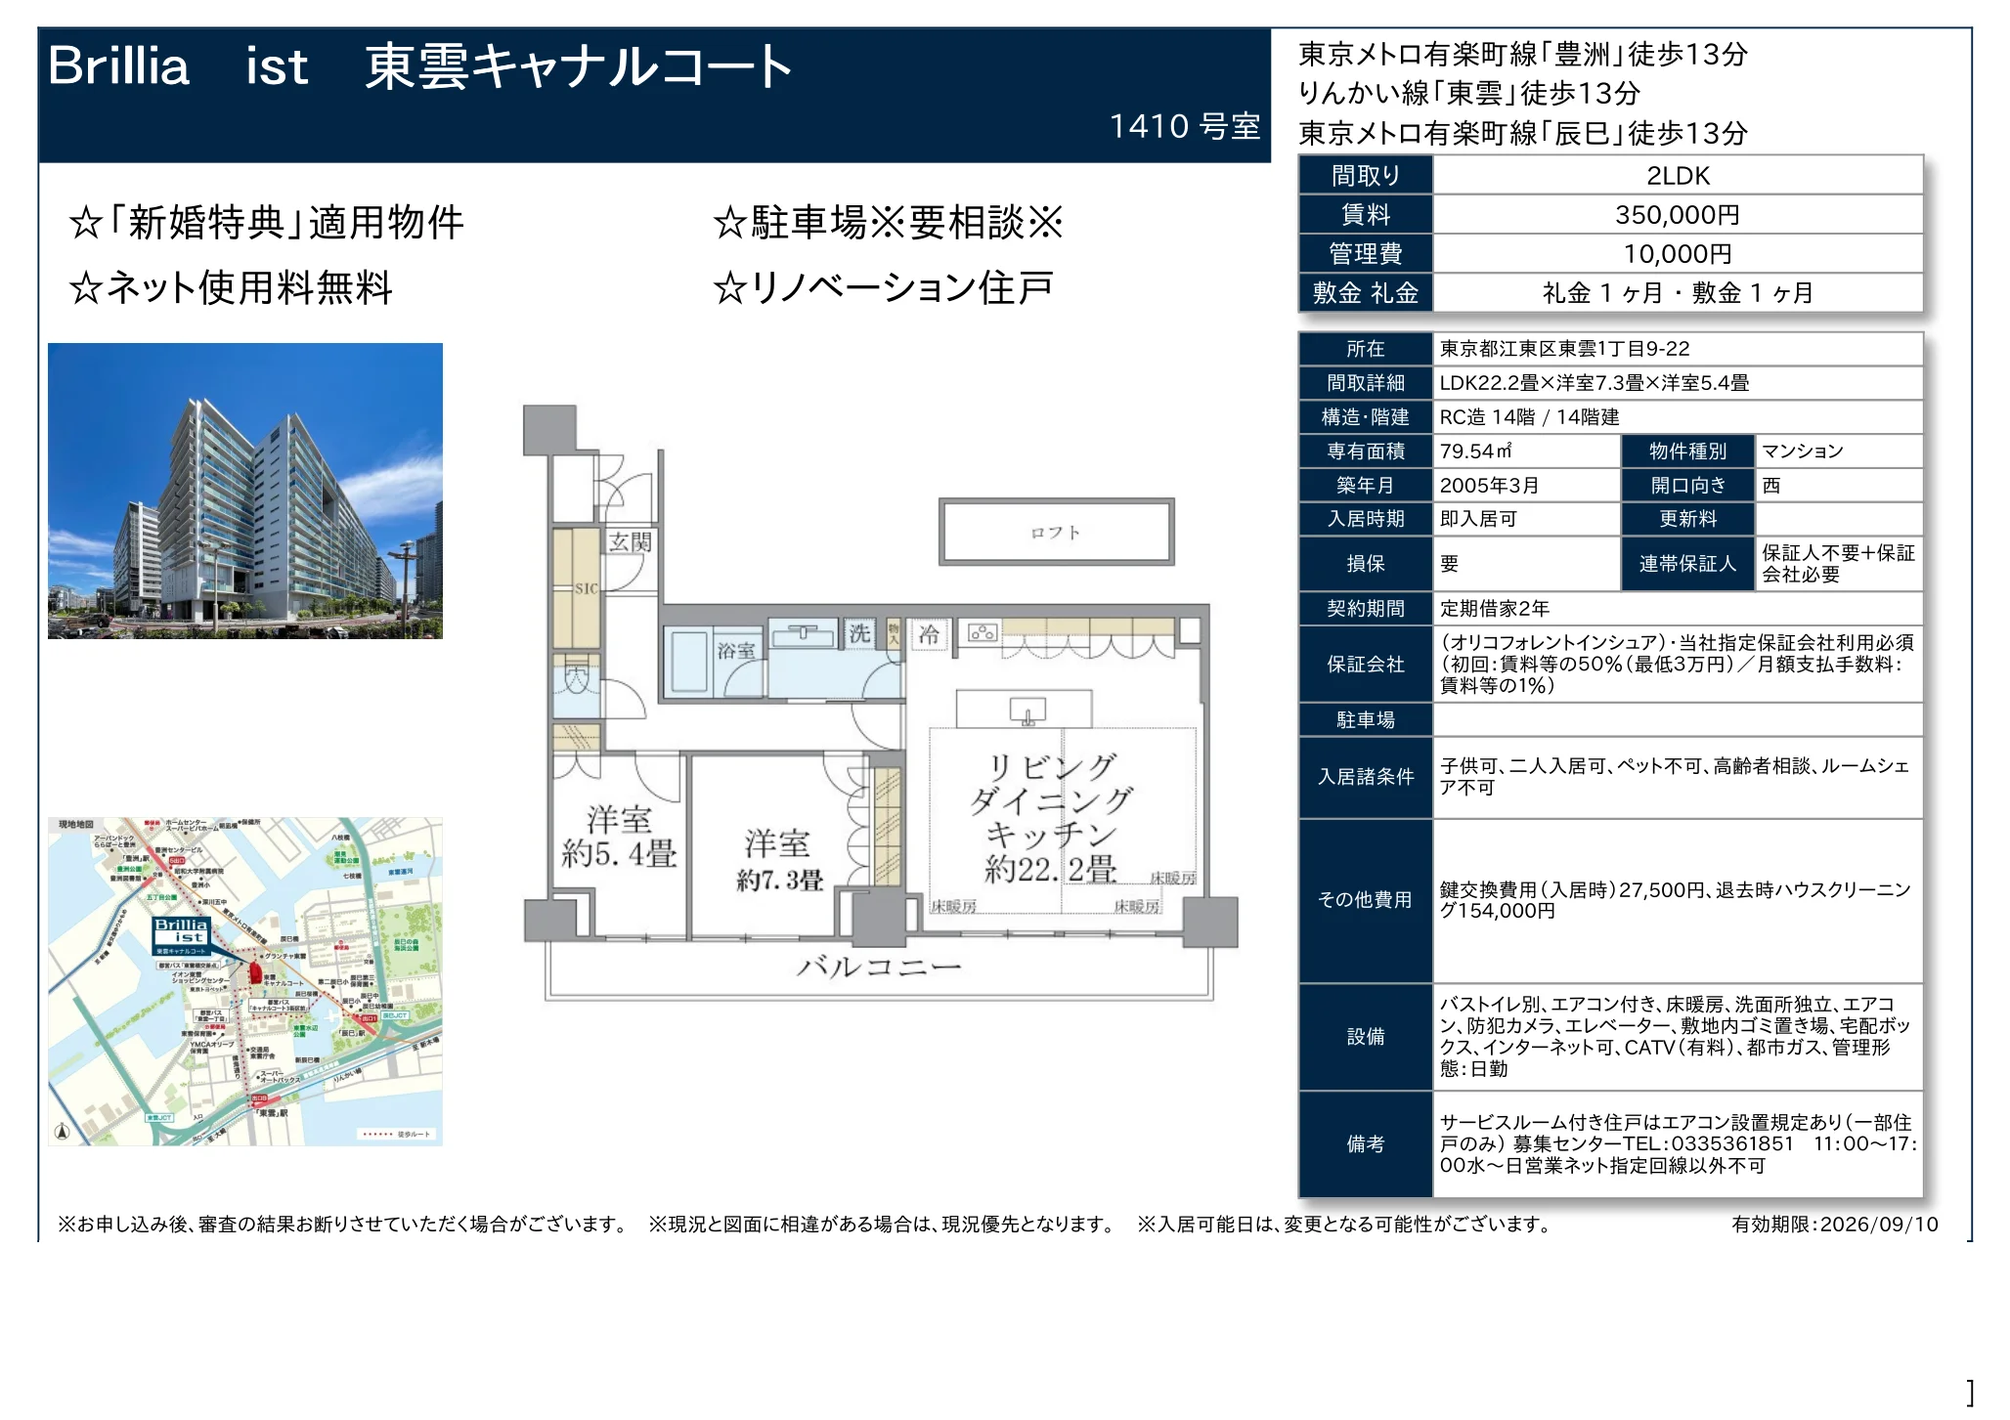The height and width of the screenshot is (1420, 2010).
Task: Click the '開口向き' label cell
Action: [x=1687, y=486]
